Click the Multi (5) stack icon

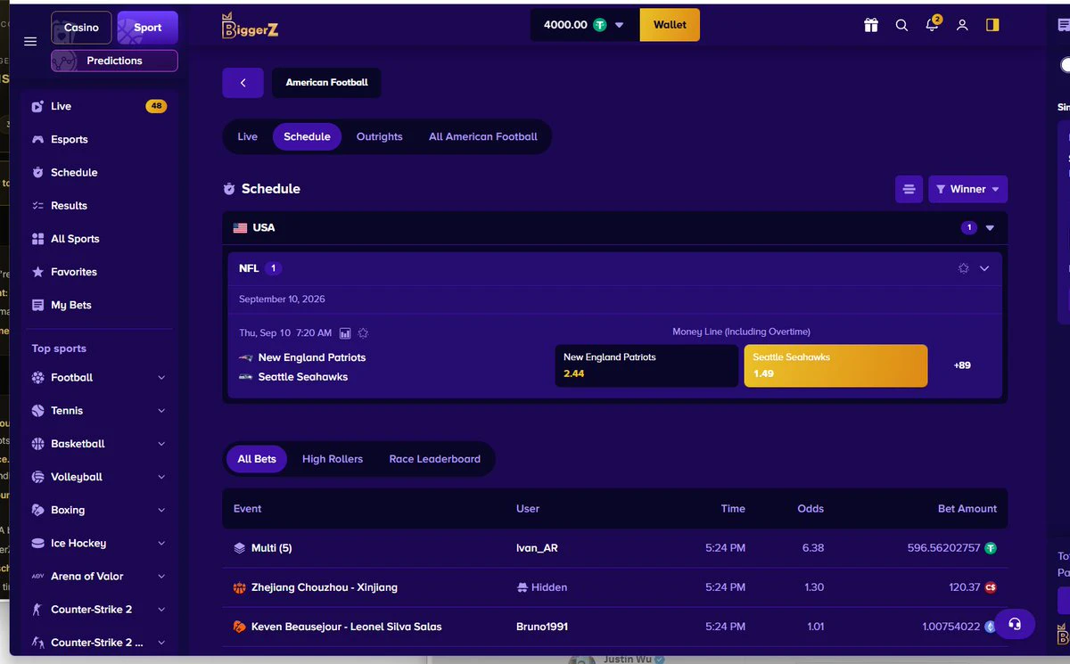point(239,548)
